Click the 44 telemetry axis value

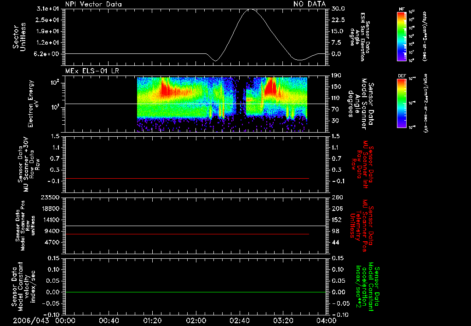(x=335, y=242)
